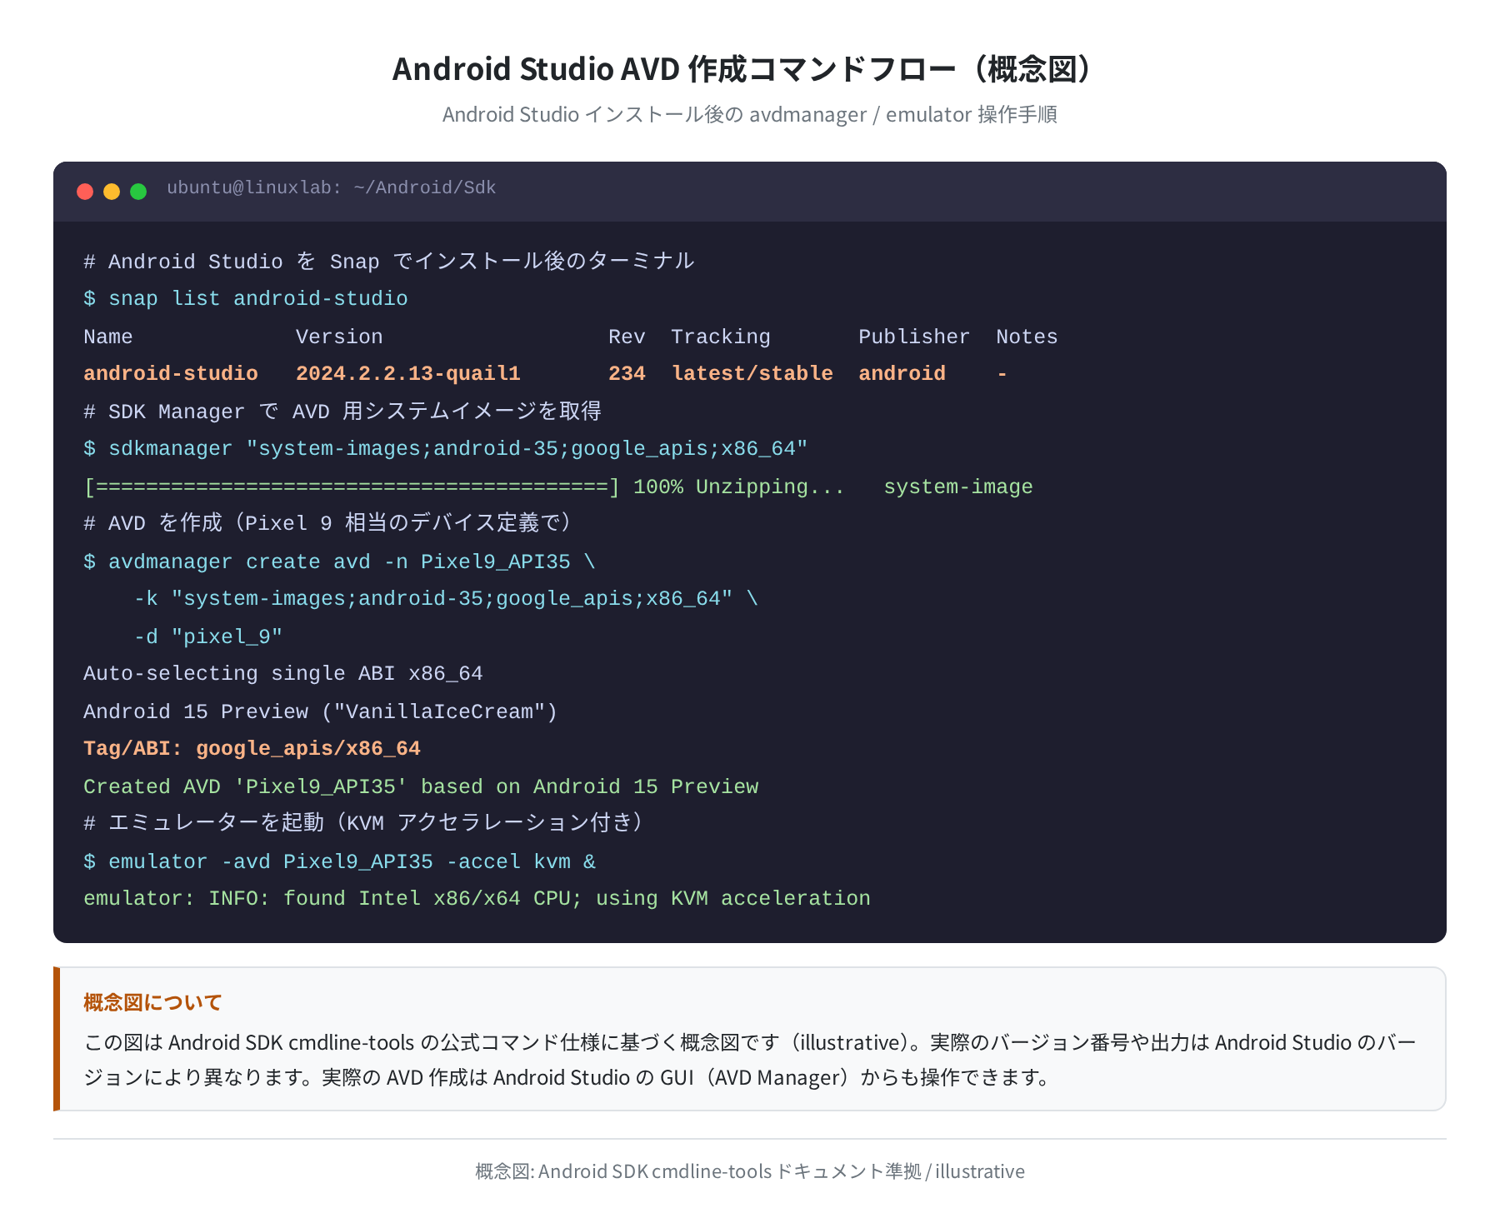Click the android-studio name cell
The width and height of the screenshot is (1500, 1218).
tap(171, 373)
